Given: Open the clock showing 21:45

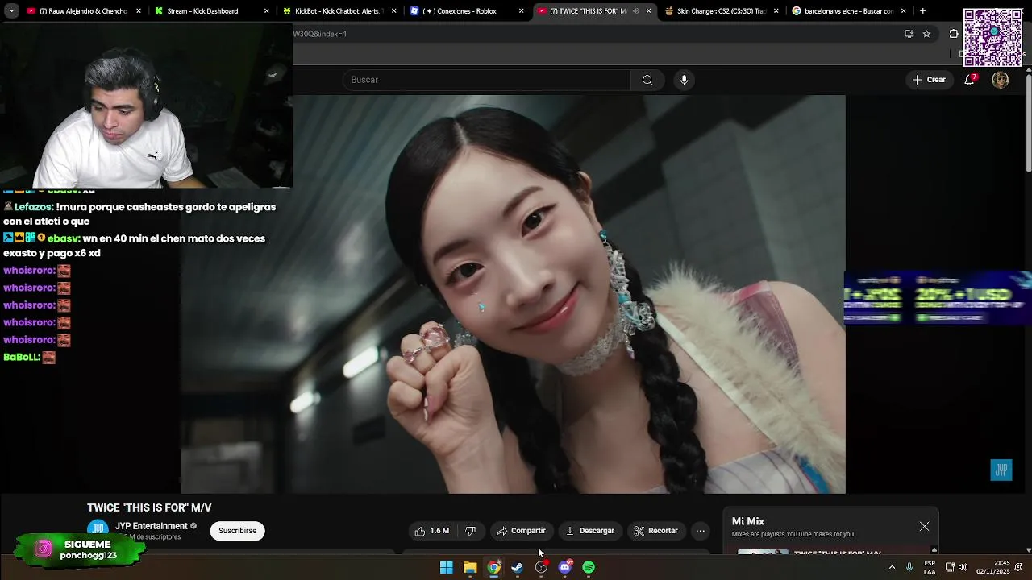Looking at the screenshot, I should coord(992,567).
